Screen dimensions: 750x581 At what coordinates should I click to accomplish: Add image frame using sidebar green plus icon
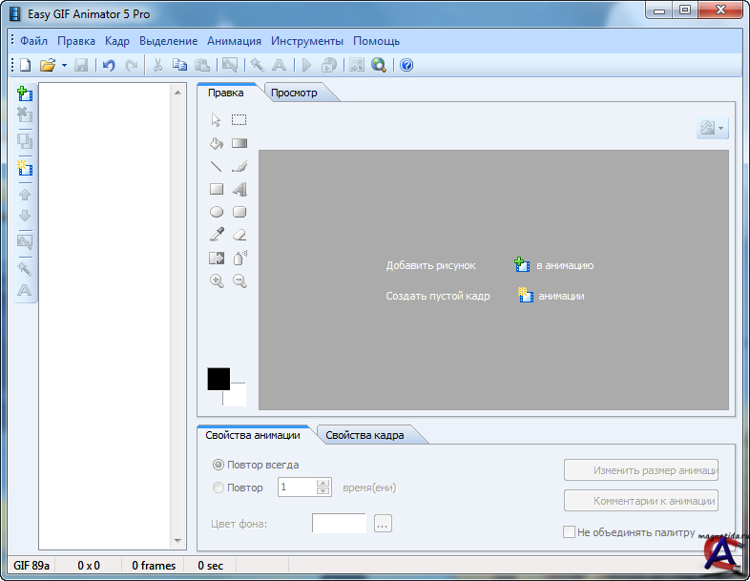(x=25, y=93)
